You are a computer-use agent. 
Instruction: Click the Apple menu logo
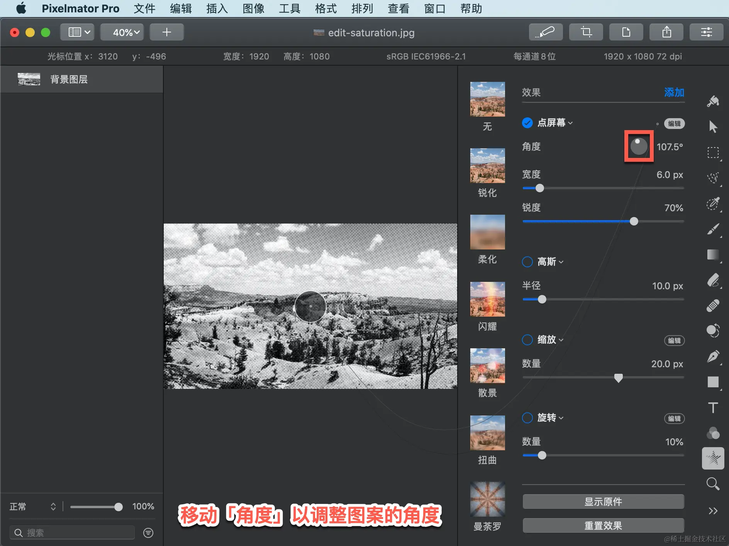tap(21, 8)
